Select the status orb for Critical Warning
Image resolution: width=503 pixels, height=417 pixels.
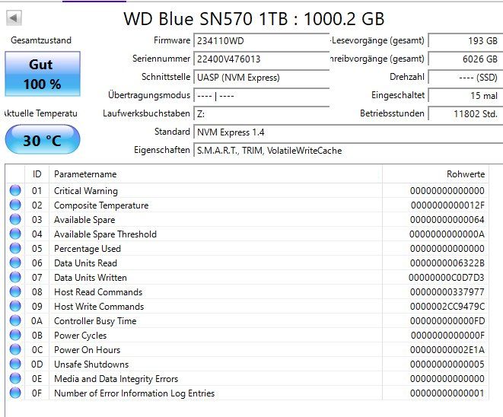point(15,190)
